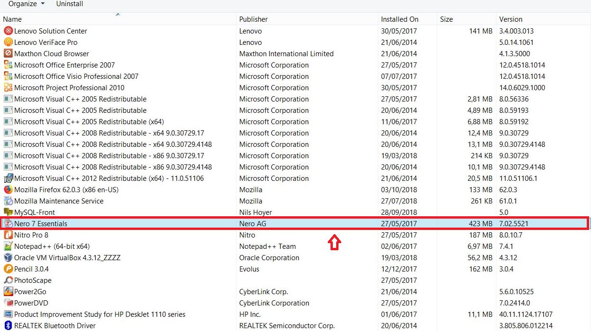Click the Lenovo Solution Center icon
Viewport: 591px width, 331px height.
click(8, 31)
